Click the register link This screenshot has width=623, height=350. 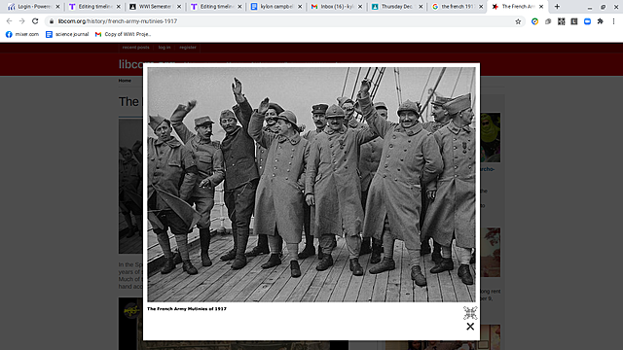click(x=188, y=48)
